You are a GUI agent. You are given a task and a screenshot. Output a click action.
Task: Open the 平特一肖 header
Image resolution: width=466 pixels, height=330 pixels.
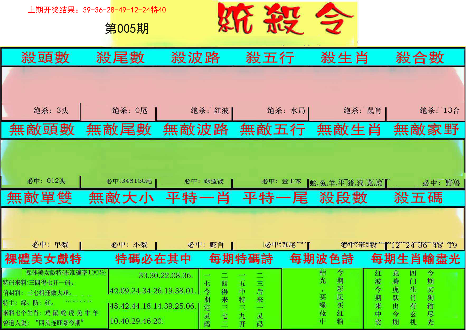(x=198, y=198)
